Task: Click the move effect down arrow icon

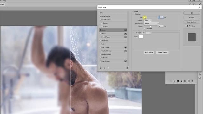Action: click(108, 68)
